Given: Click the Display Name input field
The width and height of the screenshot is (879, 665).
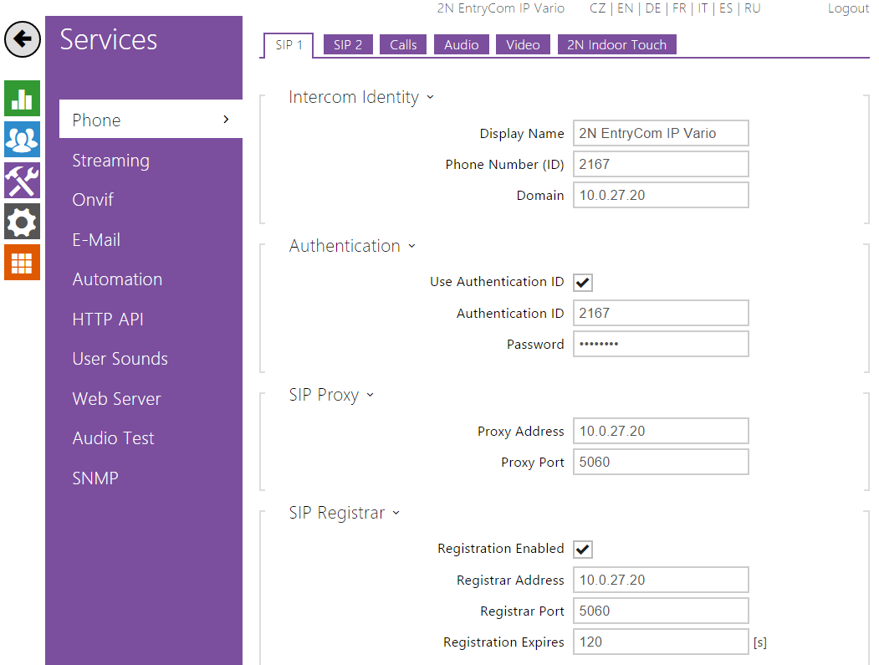Looking at the screenshot, I should tap(660, 133).
